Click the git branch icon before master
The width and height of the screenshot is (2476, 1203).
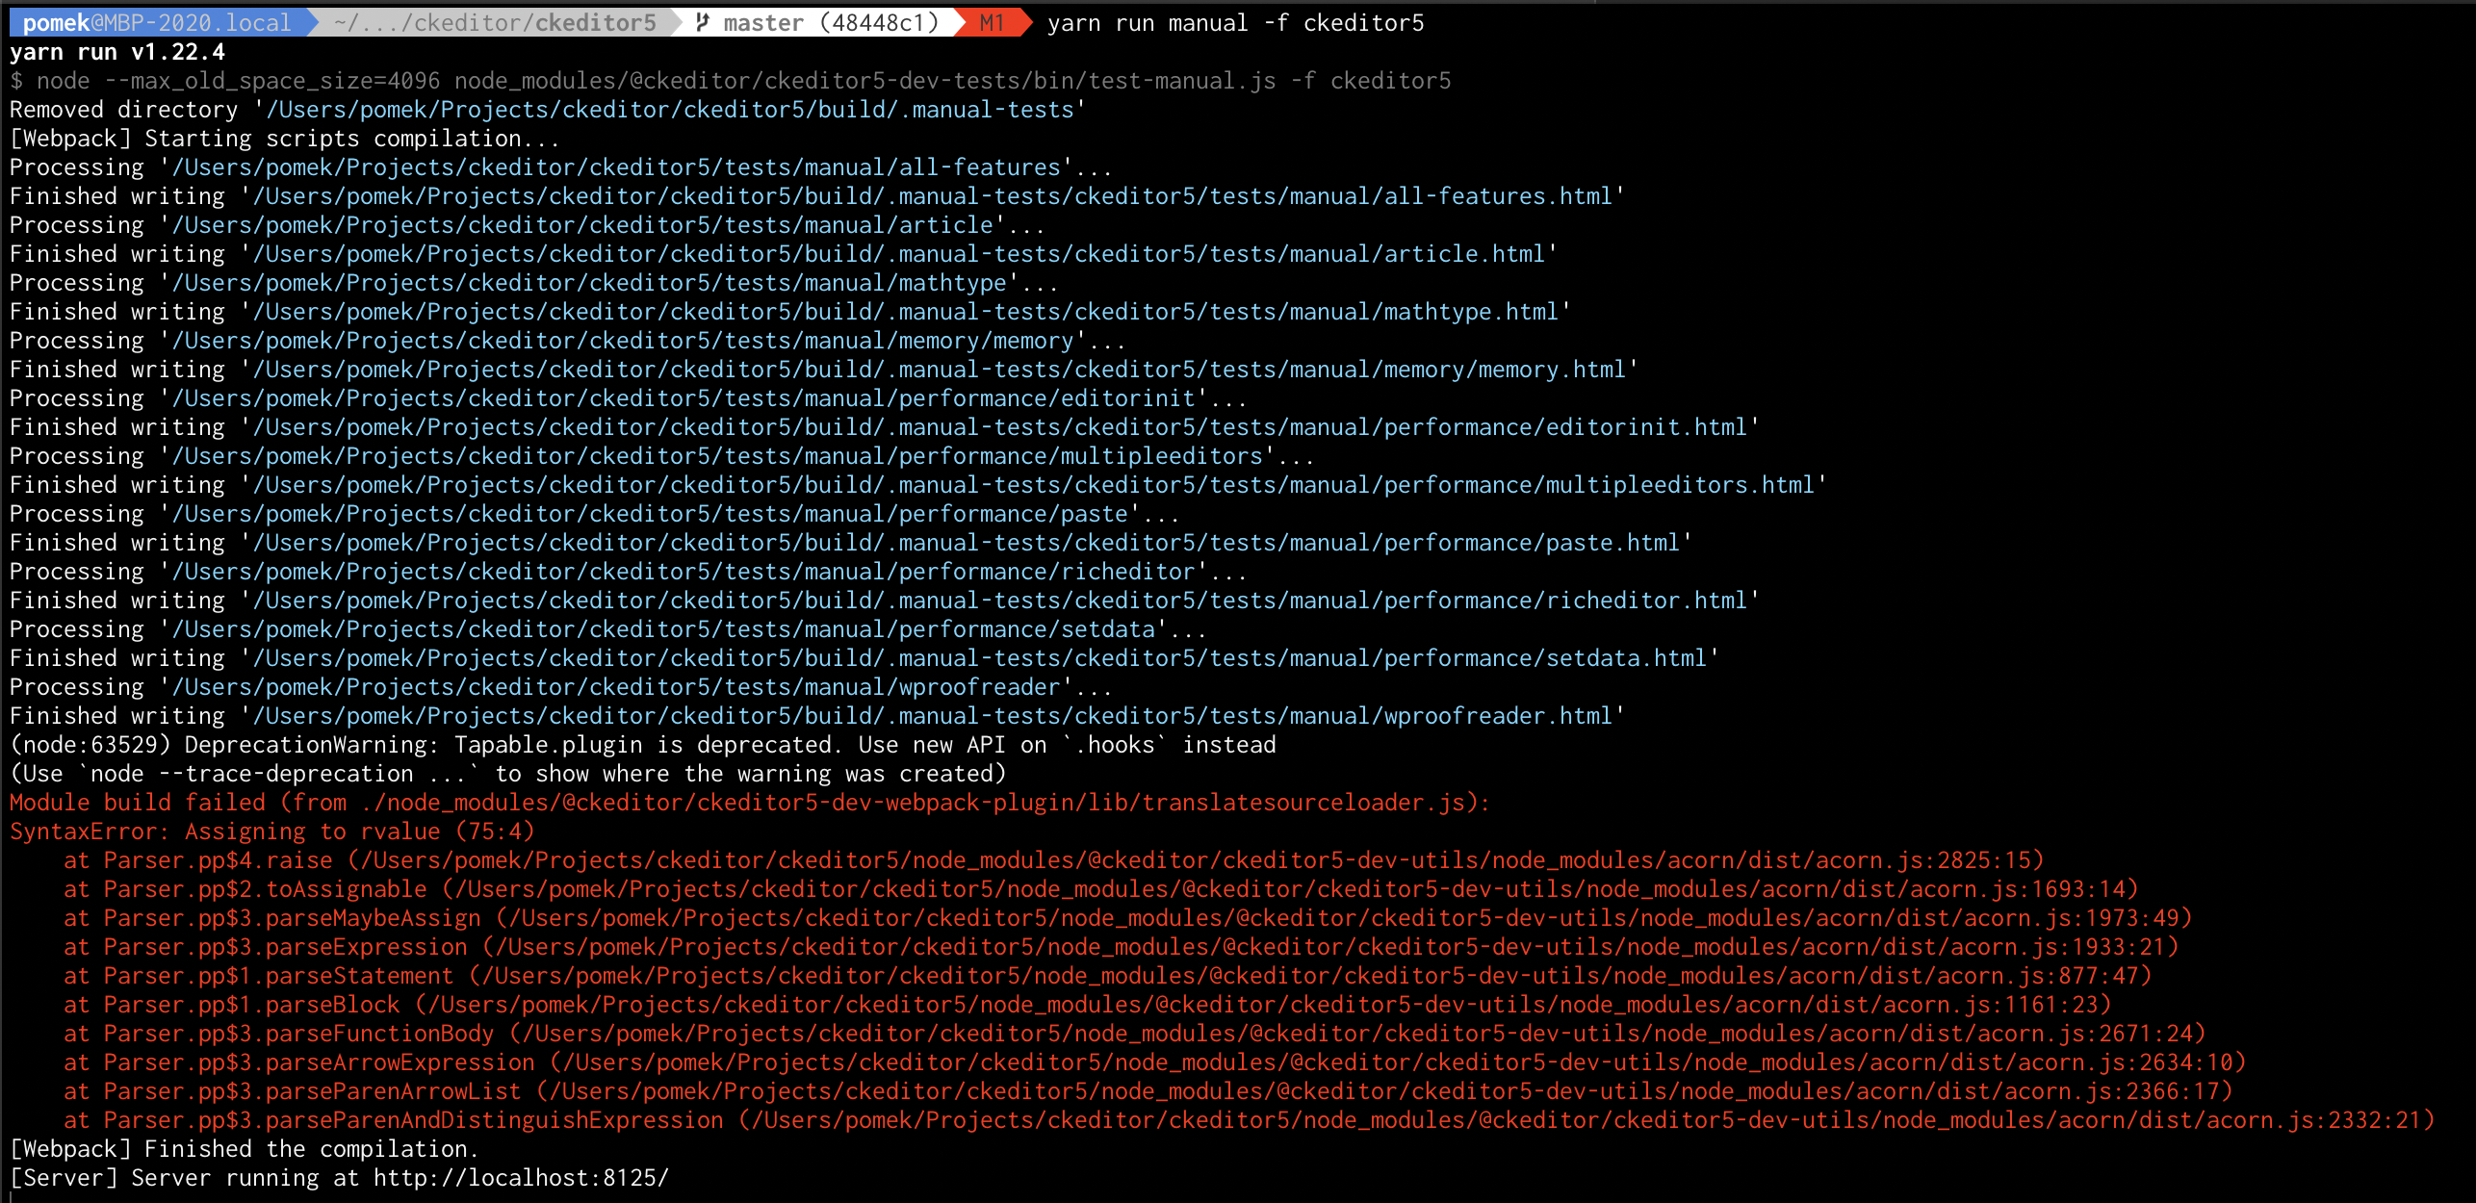(703, 22)
